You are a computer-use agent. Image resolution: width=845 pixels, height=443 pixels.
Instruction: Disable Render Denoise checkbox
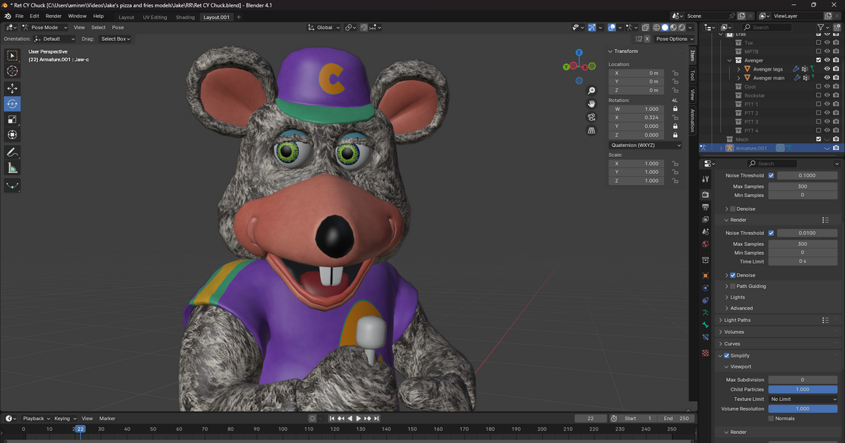(x=732, y=275)
